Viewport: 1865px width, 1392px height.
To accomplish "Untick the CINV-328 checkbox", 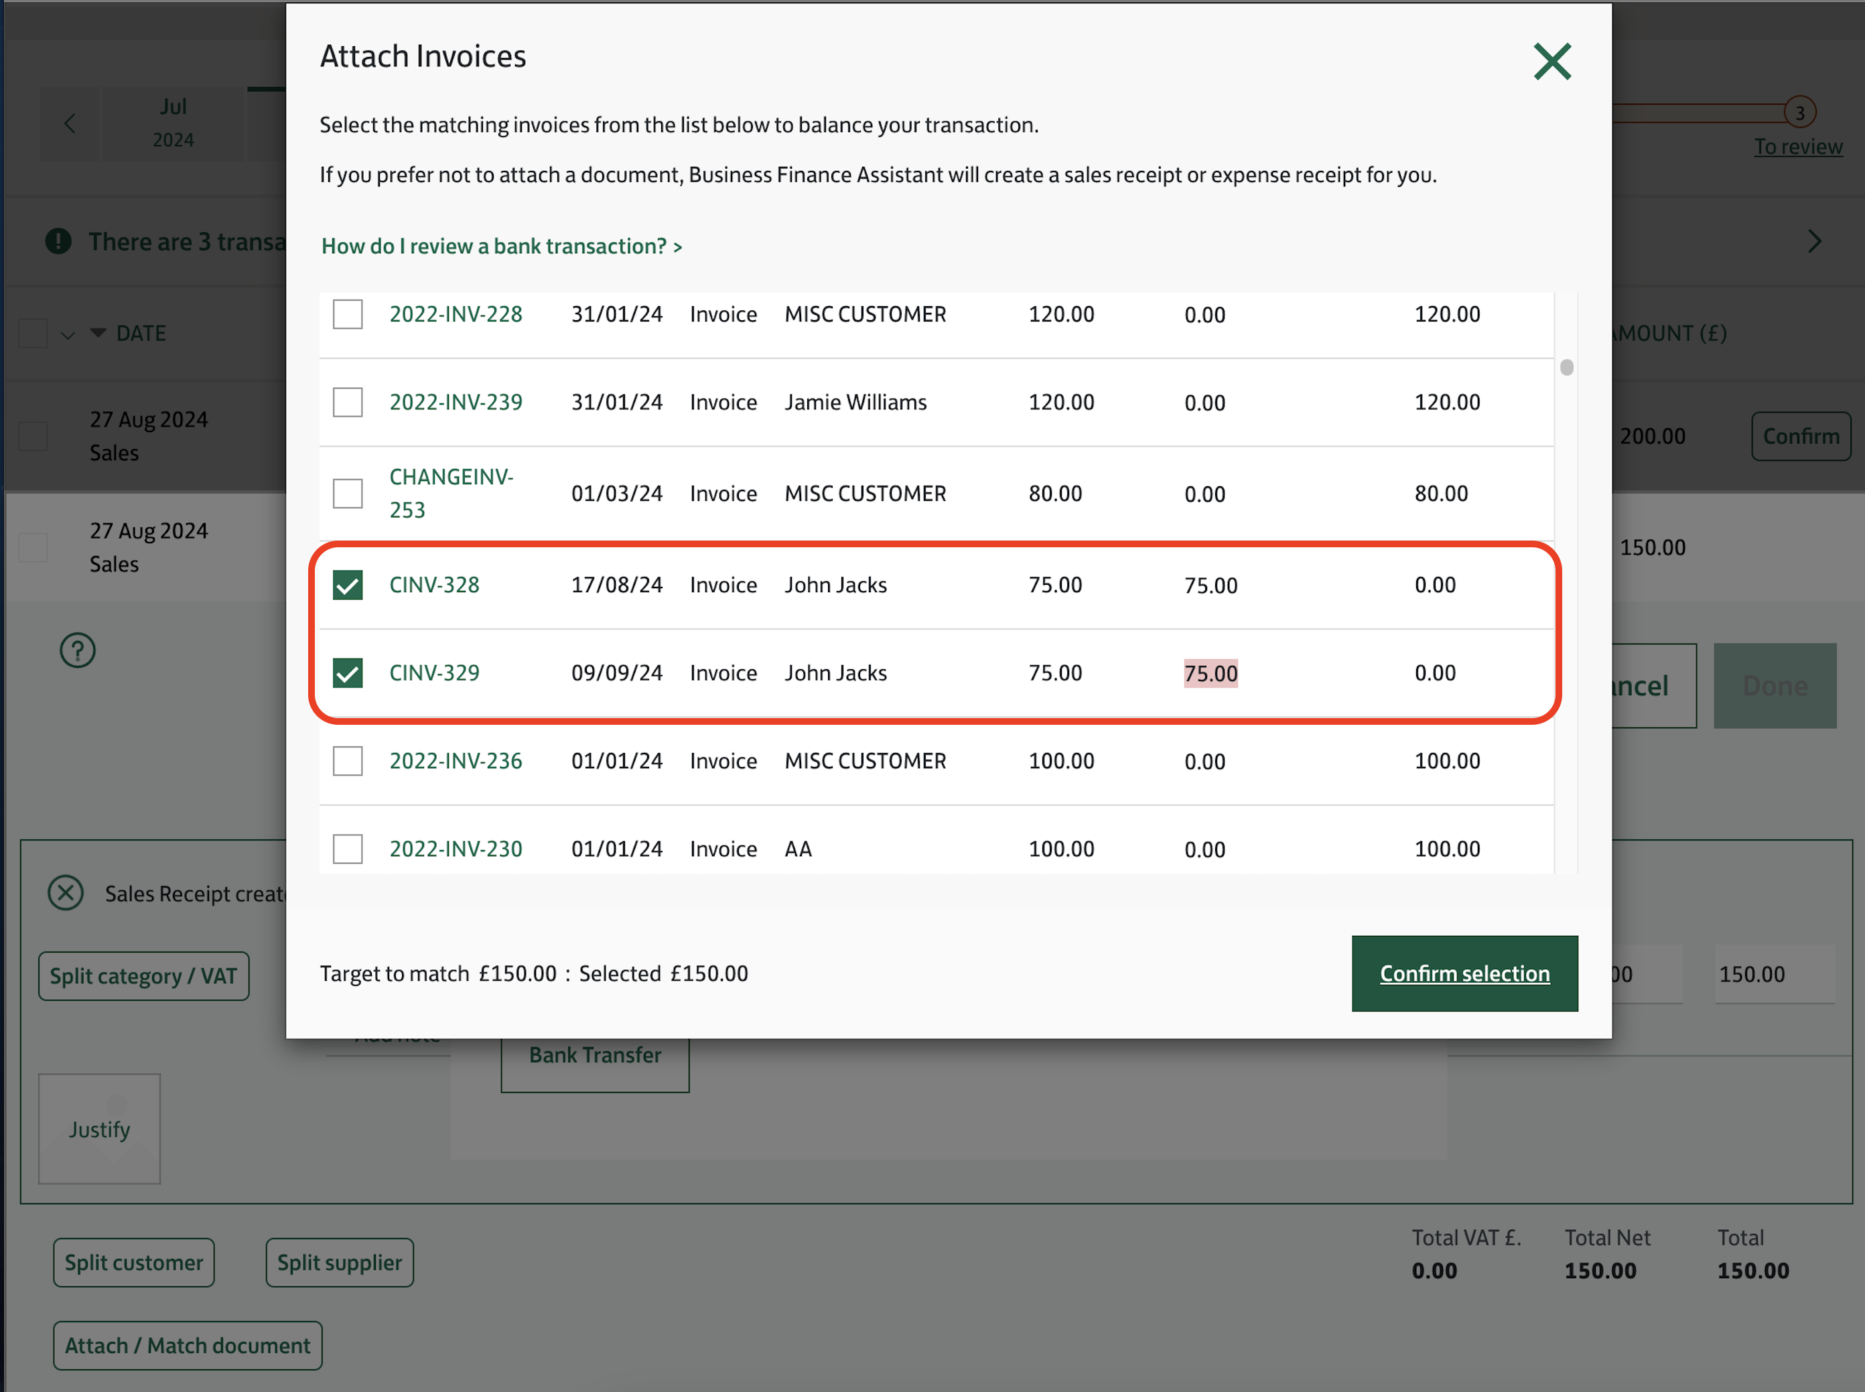I will point(347,585).
